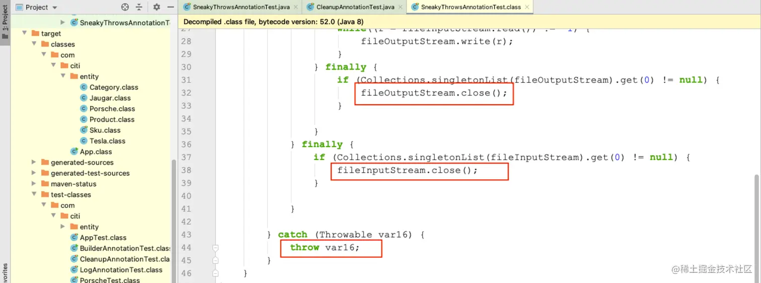This screenshot has height=283, width=761.
Task: Collapse the citi folder under classes
Action: (53, 65)
